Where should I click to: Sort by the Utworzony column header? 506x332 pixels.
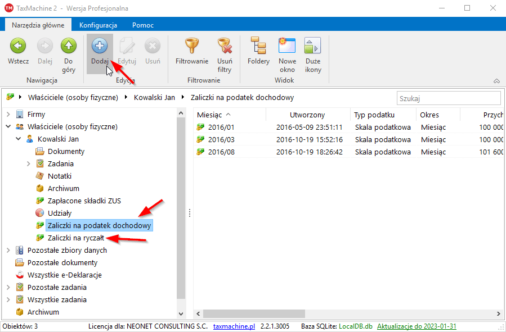click(x=307, y=115)
